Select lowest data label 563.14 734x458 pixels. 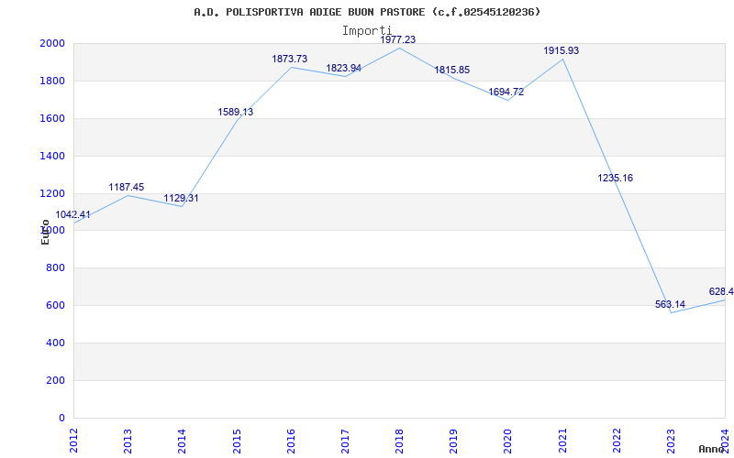click(671, 305)
